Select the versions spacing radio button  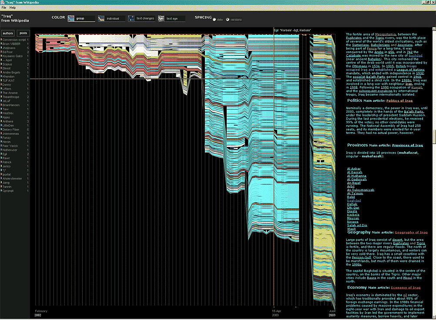pyautogui.click(x=228, y=18)
